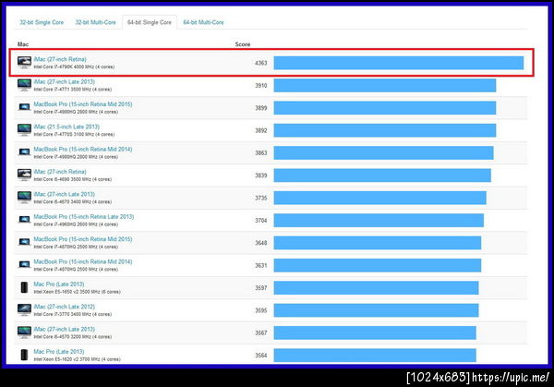This screenshot has width=554, height=387.
Task: Click the MacBook Pro icon in the 3631 row
Action: click(x=24, y=264)
